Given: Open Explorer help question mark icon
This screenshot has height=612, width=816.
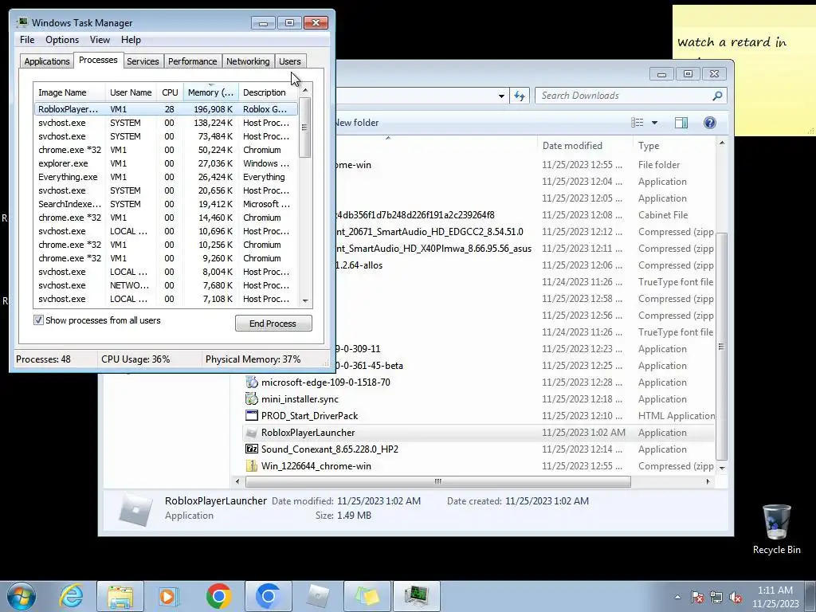Looking at the screenshot, I should click(709, 123).
